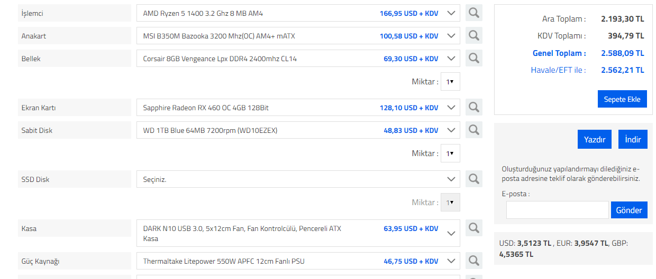The image size is (656, 279).
Task: Click the 46,75 USD + KDV price
Action: (411, 261)
